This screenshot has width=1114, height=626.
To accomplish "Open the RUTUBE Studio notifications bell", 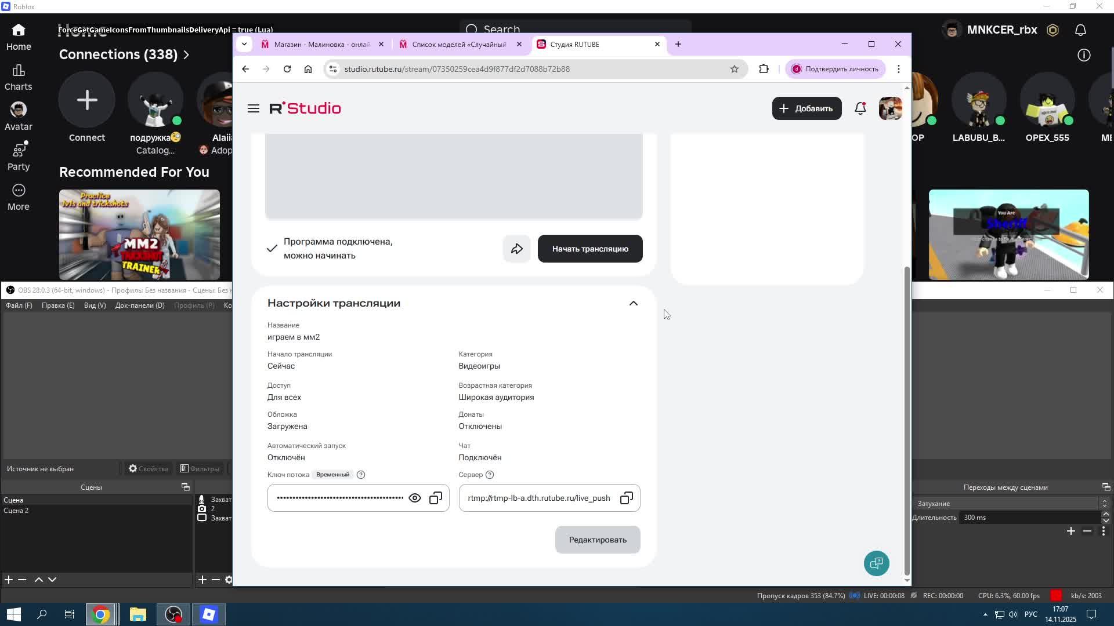I will [860, 108].
